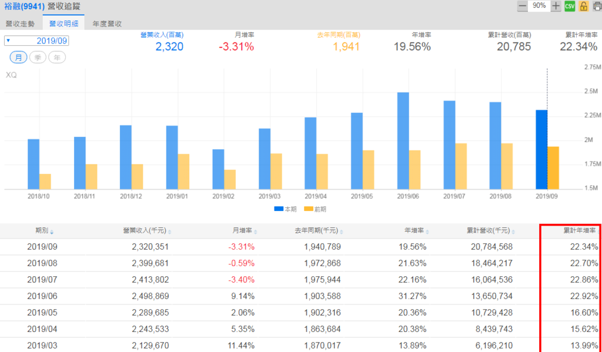Image resolution: width=602 pixels, height=352 pixels.
Task: Sort table by 累計年增率 column
Action: pos(581,231)
